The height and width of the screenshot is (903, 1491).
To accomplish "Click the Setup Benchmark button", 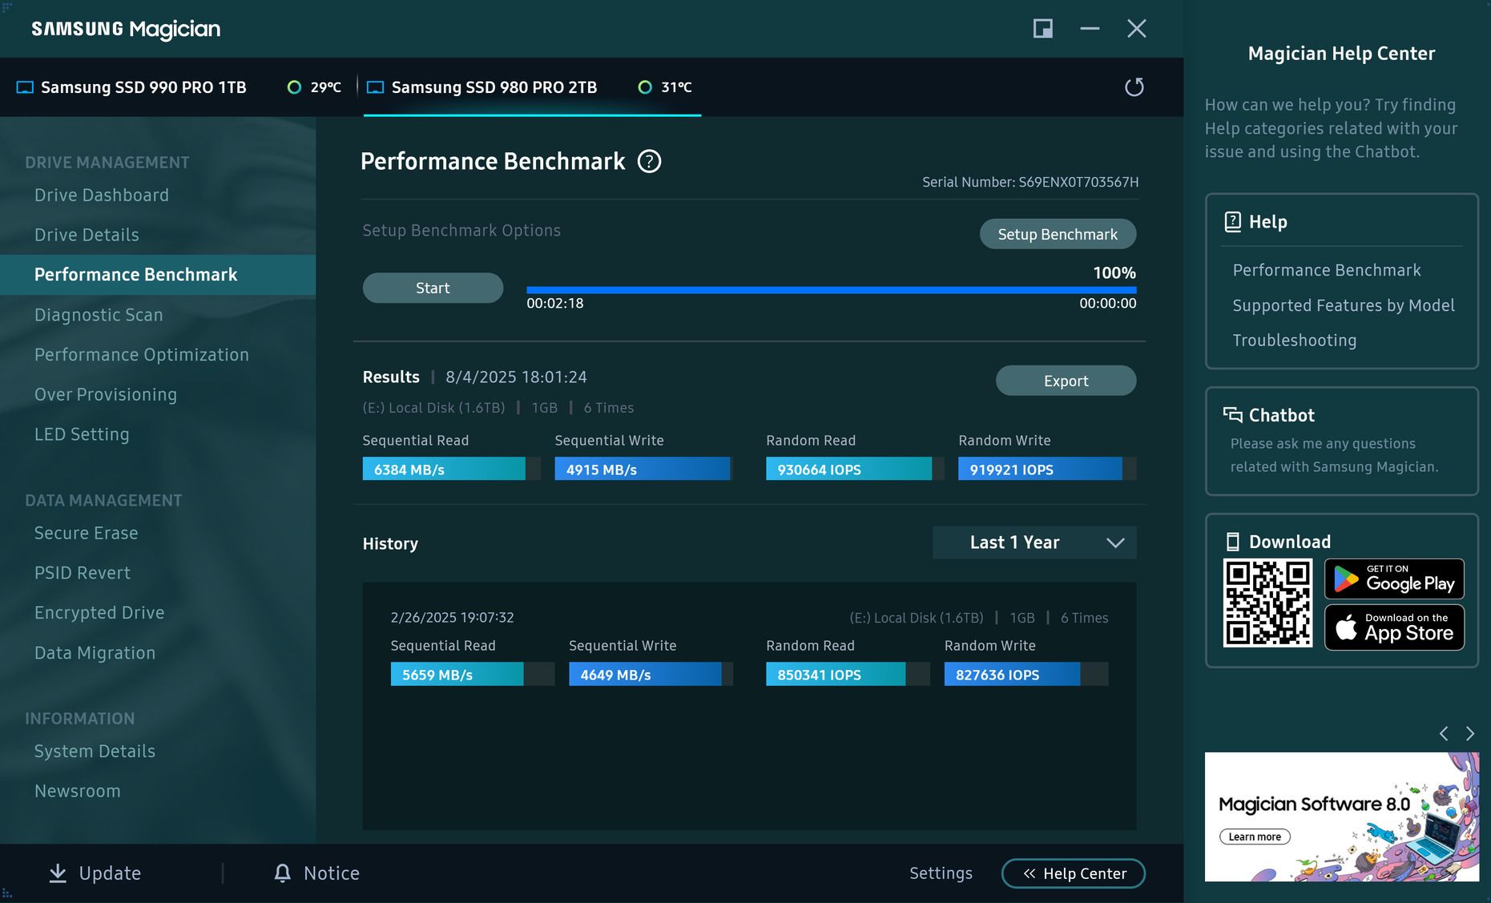I will (x=1058, y=234).
